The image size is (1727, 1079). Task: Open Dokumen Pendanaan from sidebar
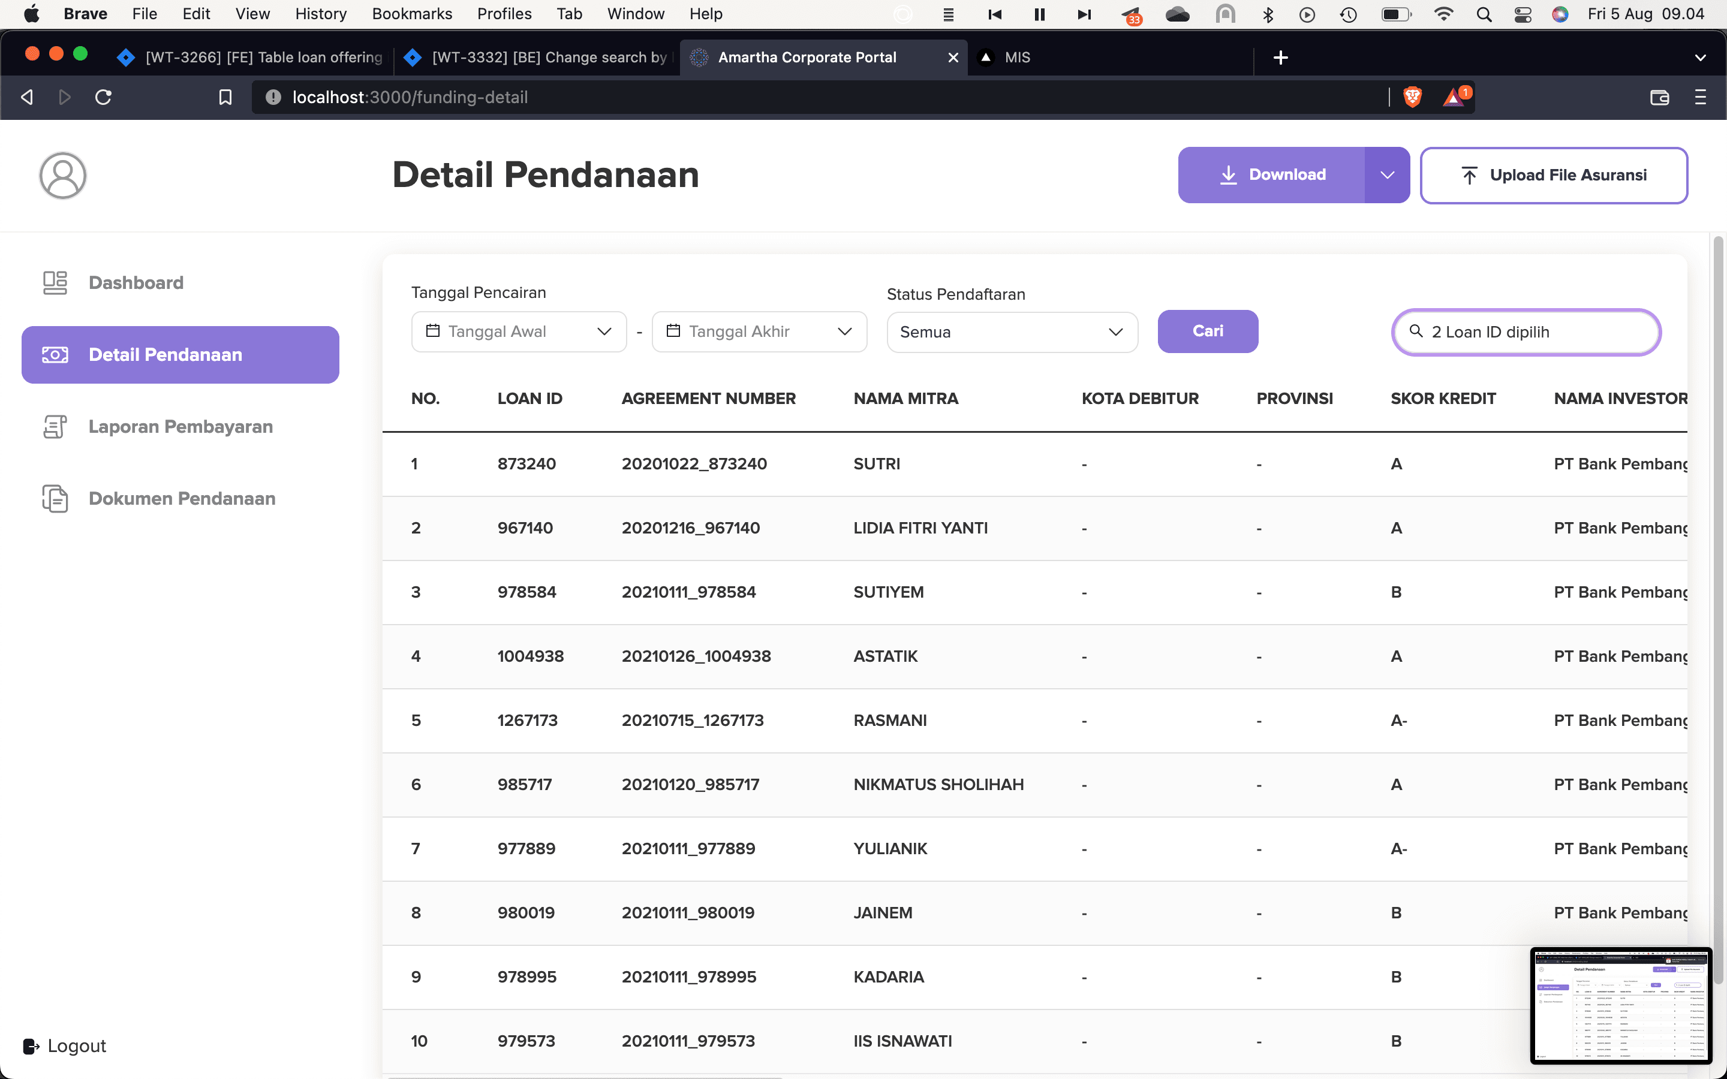click(158, 498)
